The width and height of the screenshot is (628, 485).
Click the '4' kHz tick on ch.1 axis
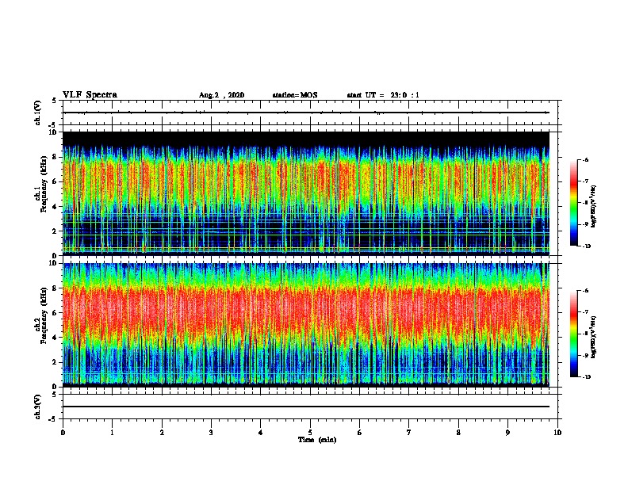click(56, 207)
